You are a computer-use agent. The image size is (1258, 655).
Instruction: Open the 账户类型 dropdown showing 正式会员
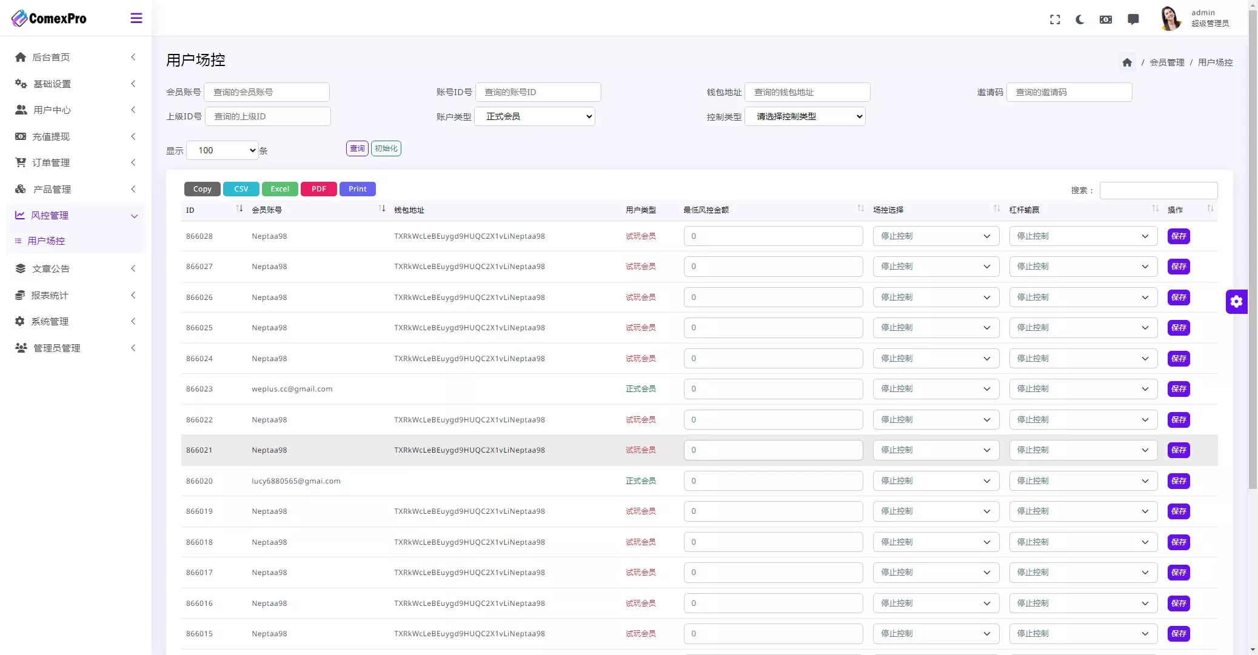534,116
